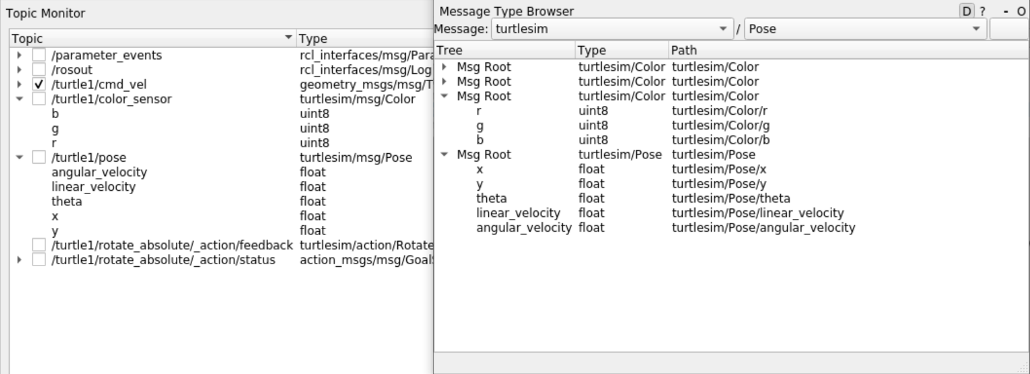Image resolution: width=1030 pixels, height=374 pixels.
Task: Collapse the turtlesim/Pose Msg Root
Action: click(x=444, y=155)
